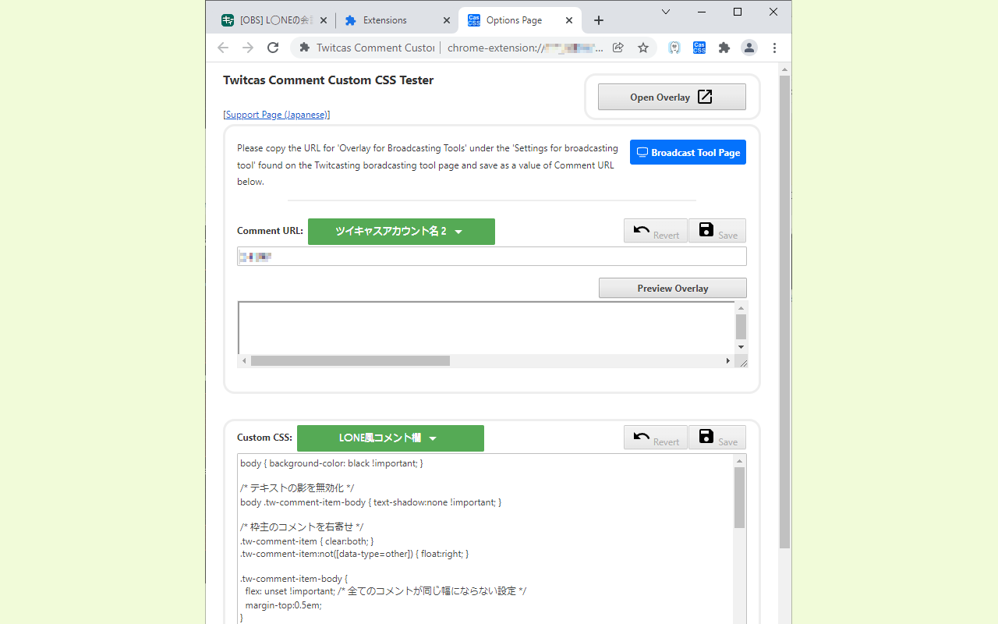Click inside the overlay preview box
This screenshot has height=624, width=998.
[x=487, y=328]
